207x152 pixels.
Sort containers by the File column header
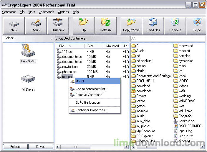click(70, 46)
